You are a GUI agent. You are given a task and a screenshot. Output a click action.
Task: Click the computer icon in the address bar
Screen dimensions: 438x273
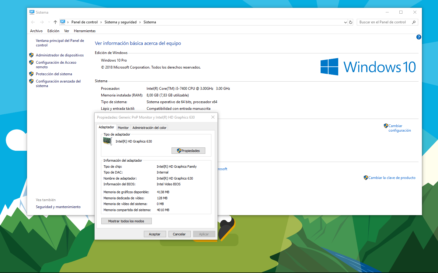(63, 22)
